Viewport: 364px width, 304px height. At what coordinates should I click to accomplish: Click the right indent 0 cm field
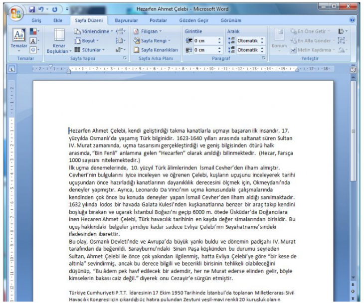coord(205,50)
